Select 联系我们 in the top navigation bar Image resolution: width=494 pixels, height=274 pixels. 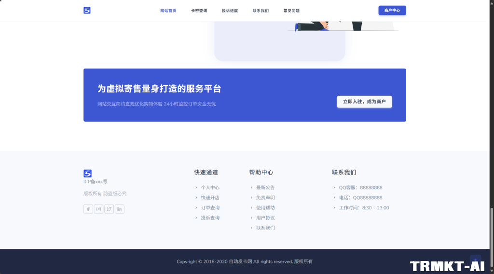click(261, 11)
